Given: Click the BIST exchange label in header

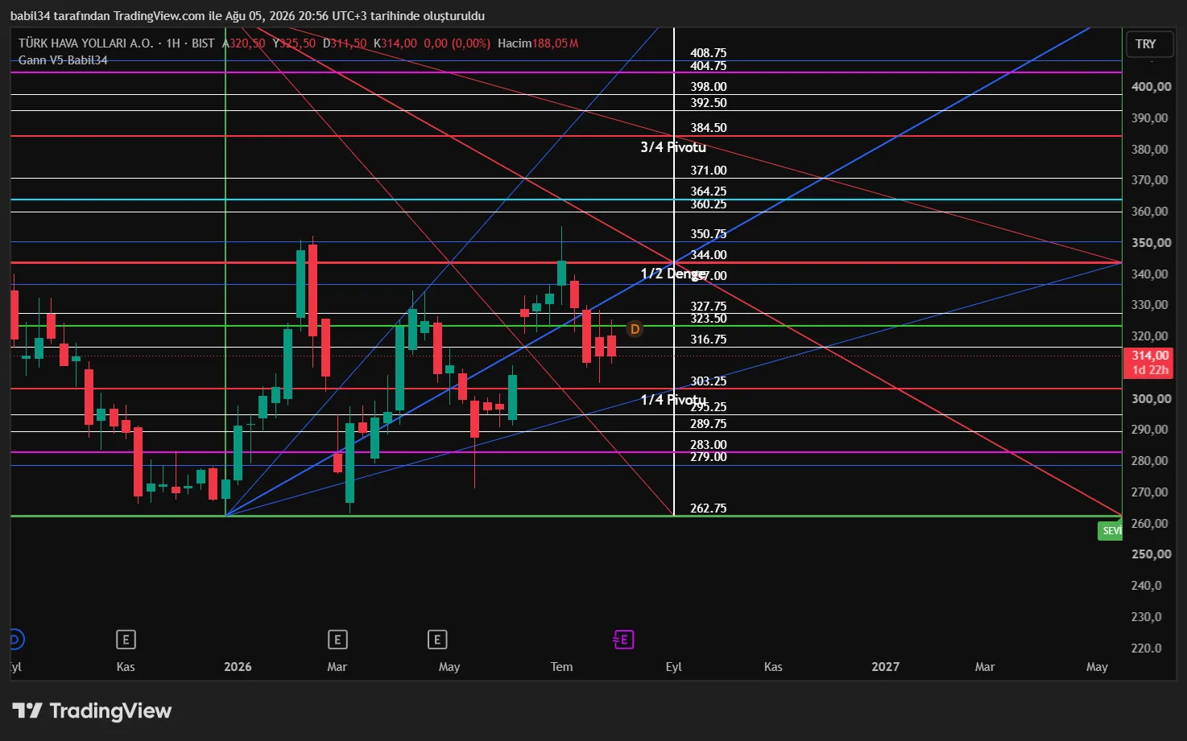Looking at the screenshot, I should (x=203, y=43).
